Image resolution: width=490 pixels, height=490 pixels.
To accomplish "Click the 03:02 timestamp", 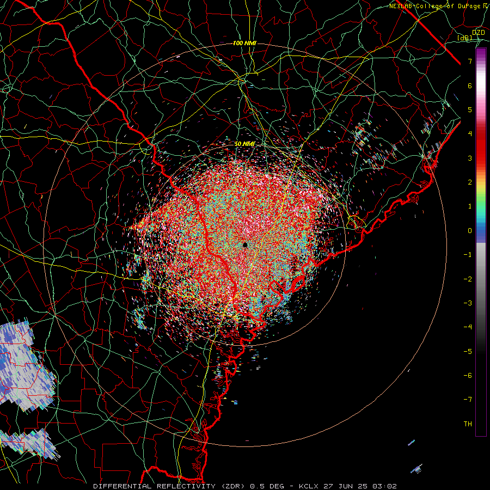I will [386, 486].
